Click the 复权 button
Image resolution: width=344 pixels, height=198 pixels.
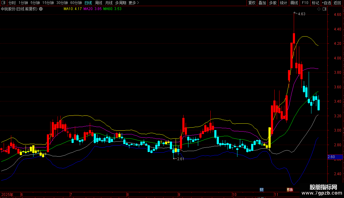(252, 3)
